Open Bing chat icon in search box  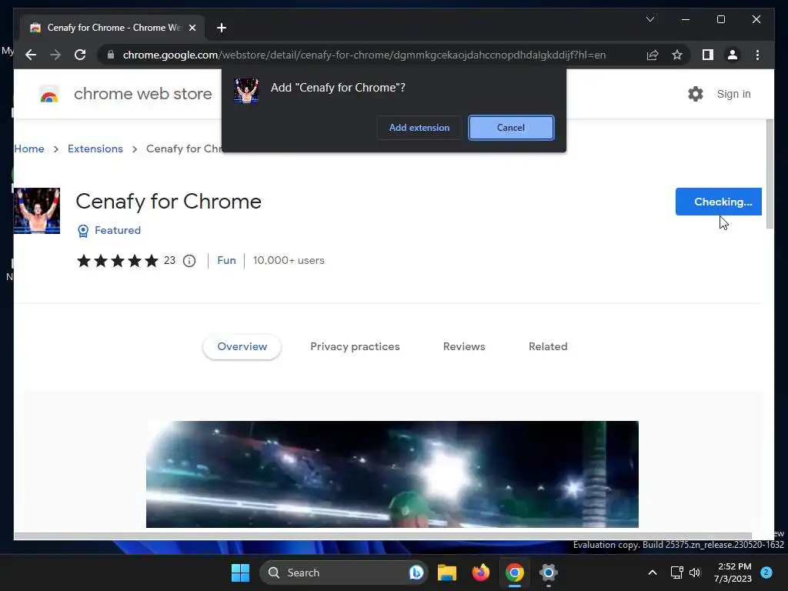tap(416, 573)
